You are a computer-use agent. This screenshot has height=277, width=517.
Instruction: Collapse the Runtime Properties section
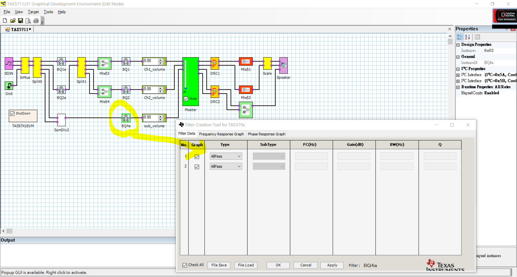coord(458,87)
